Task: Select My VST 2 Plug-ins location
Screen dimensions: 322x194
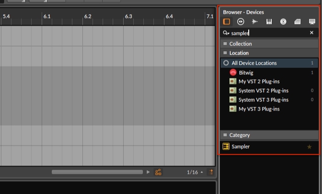Action: (269, 82)
